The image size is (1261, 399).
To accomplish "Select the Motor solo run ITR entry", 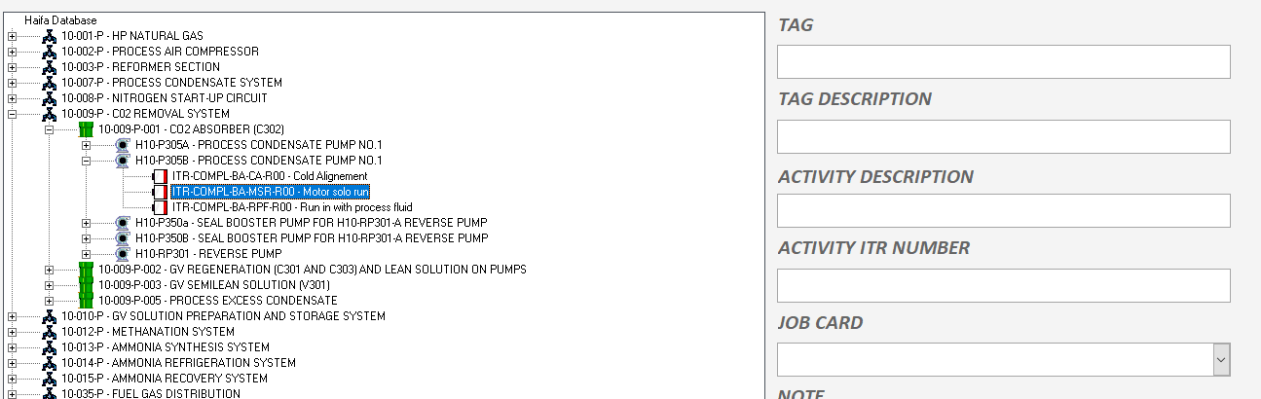I will (270, 192).
